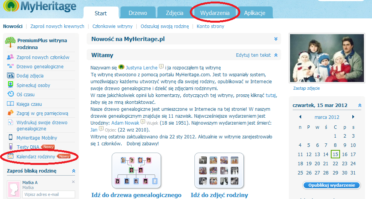Open Testy DNA link
This screenshot has width=372, height=199.
click(x=28, y=147)
